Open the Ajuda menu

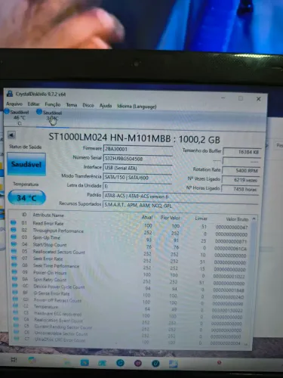(x=106, y=106)
